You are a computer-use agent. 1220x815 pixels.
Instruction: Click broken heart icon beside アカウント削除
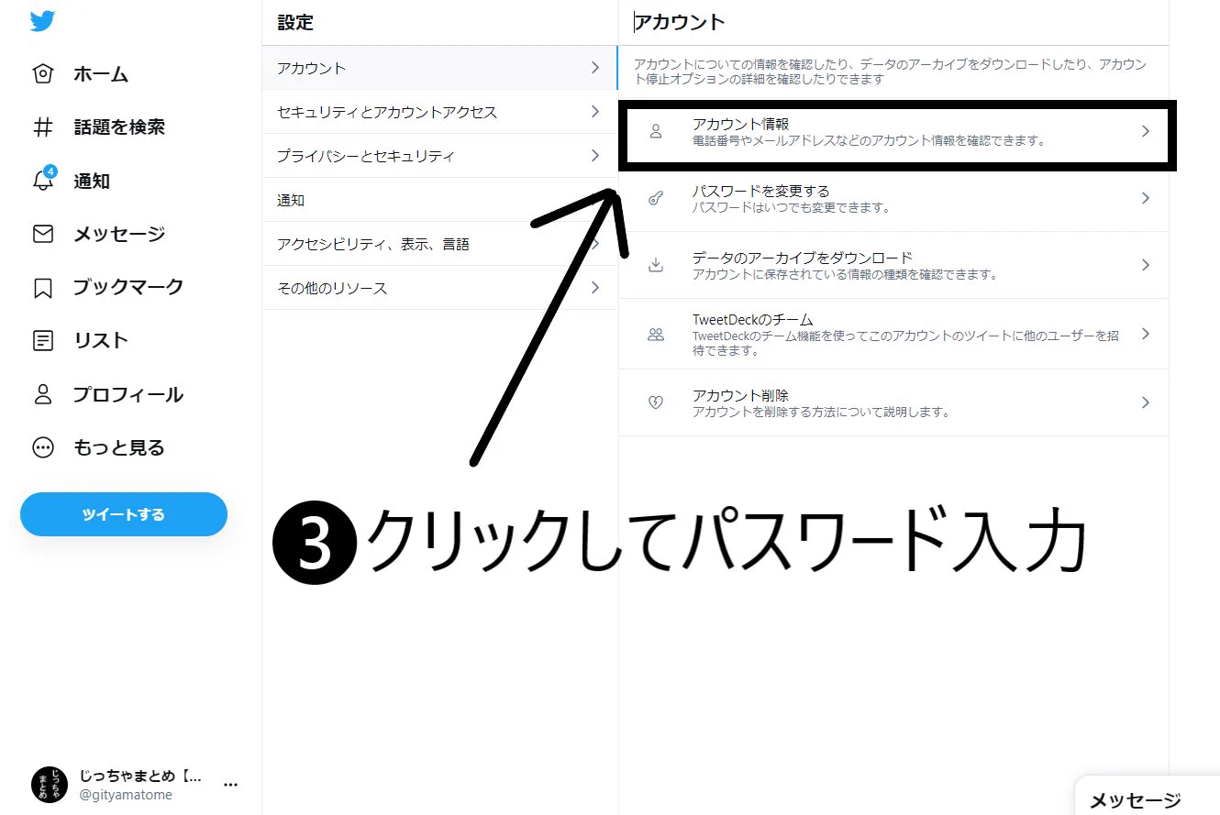pos(656,402)
